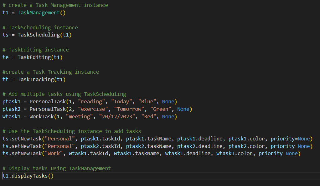320x186 pixels.
Task: Click the string "reading" in the PersonalTask call
Action: tap(91, 101)
